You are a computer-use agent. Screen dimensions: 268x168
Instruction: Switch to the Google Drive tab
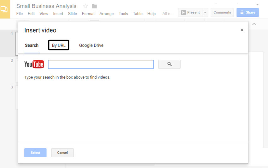[x=91, y=45]
